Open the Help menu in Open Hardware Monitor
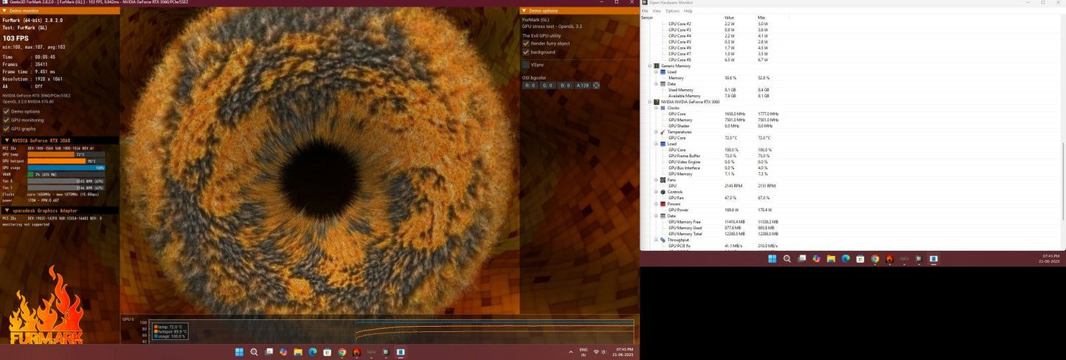This screenshot has width=1066, height=360. (688, 11)
